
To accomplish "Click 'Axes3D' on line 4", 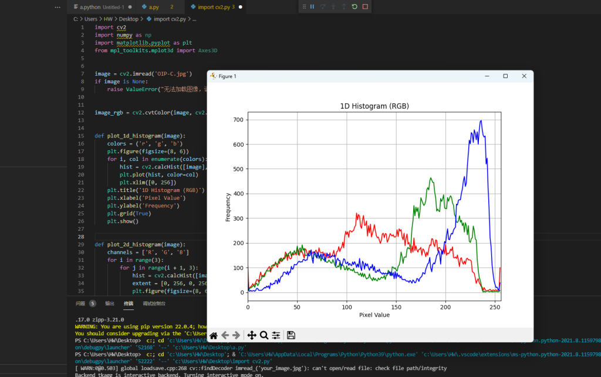I will pos(208,51).
